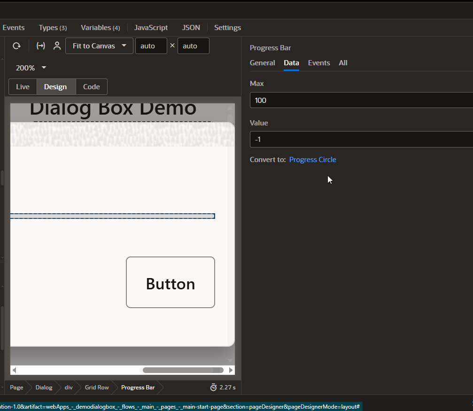Select the Events properties tab
The image size is (473, 411).
319,63
